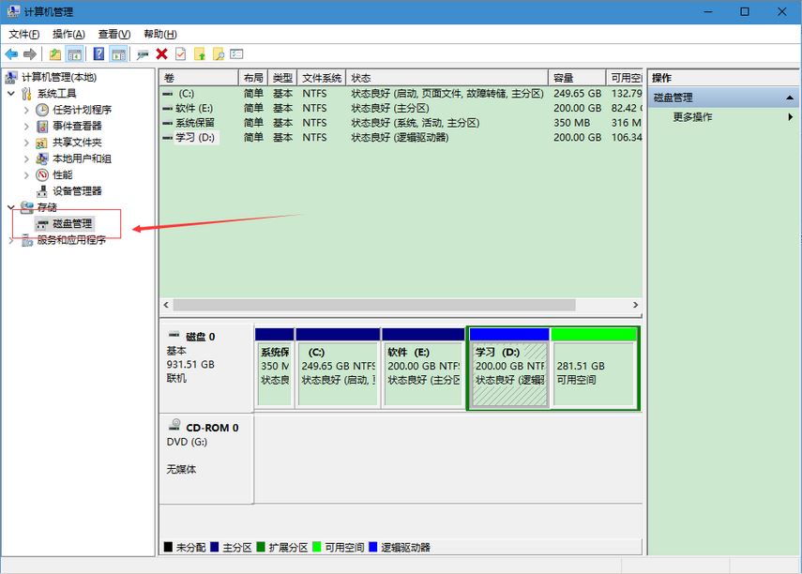
Task: Collapse the 系统工具 tree node
Action: coord(11,94)
